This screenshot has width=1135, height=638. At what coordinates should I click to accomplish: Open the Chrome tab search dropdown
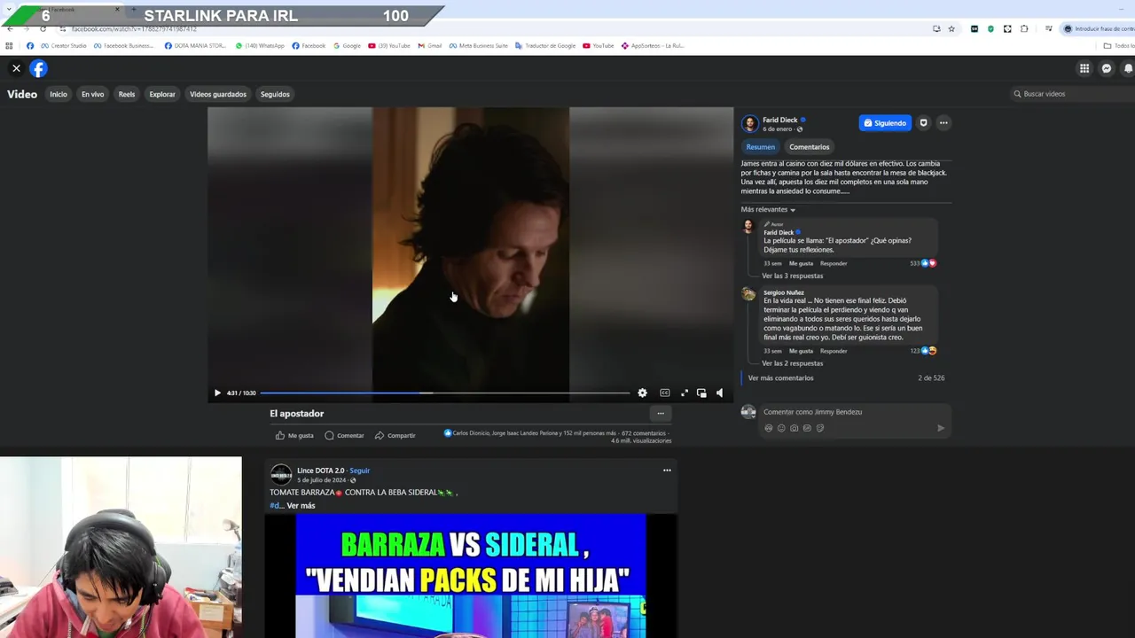[9, 10]
